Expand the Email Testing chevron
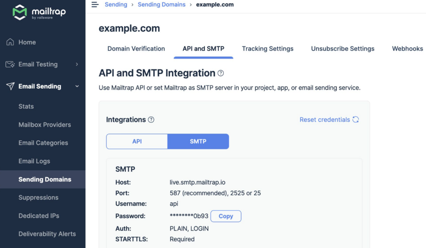Screen dimensions: 426x248 pos(77,64)
